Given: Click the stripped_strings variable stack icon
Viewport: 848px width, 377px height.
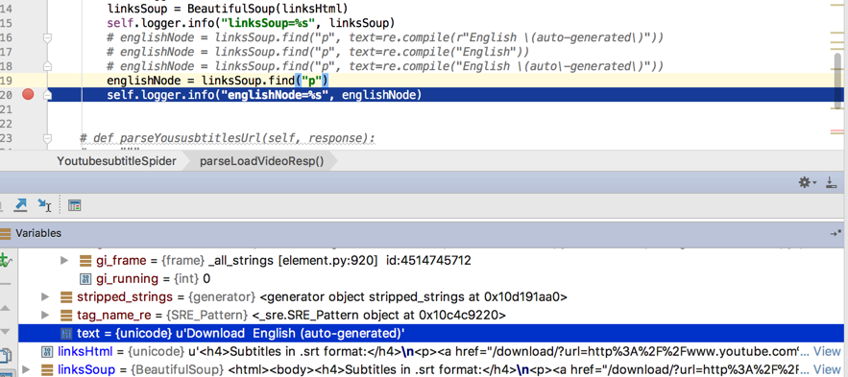Looking at the screenshot, I should coord(66,296).
